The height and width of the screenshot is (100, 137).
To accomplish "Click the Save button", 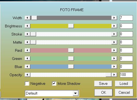I will point(103,84).
